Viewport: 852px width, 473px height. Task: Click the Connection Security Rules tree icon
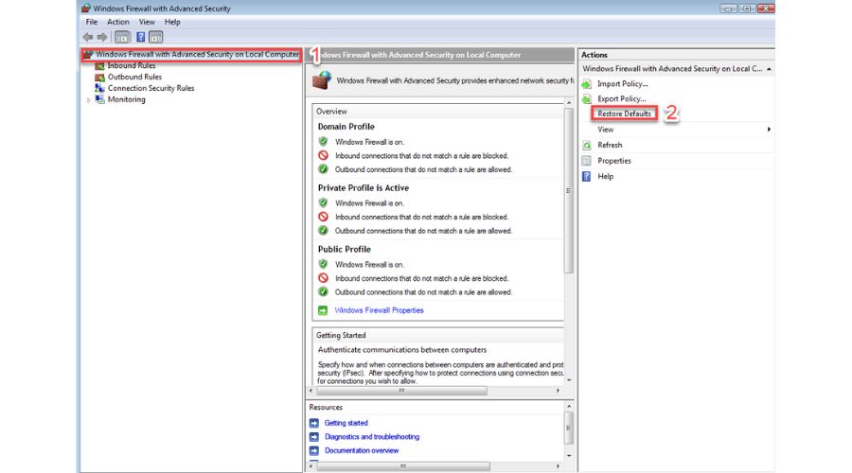click(x=100, y=88)
